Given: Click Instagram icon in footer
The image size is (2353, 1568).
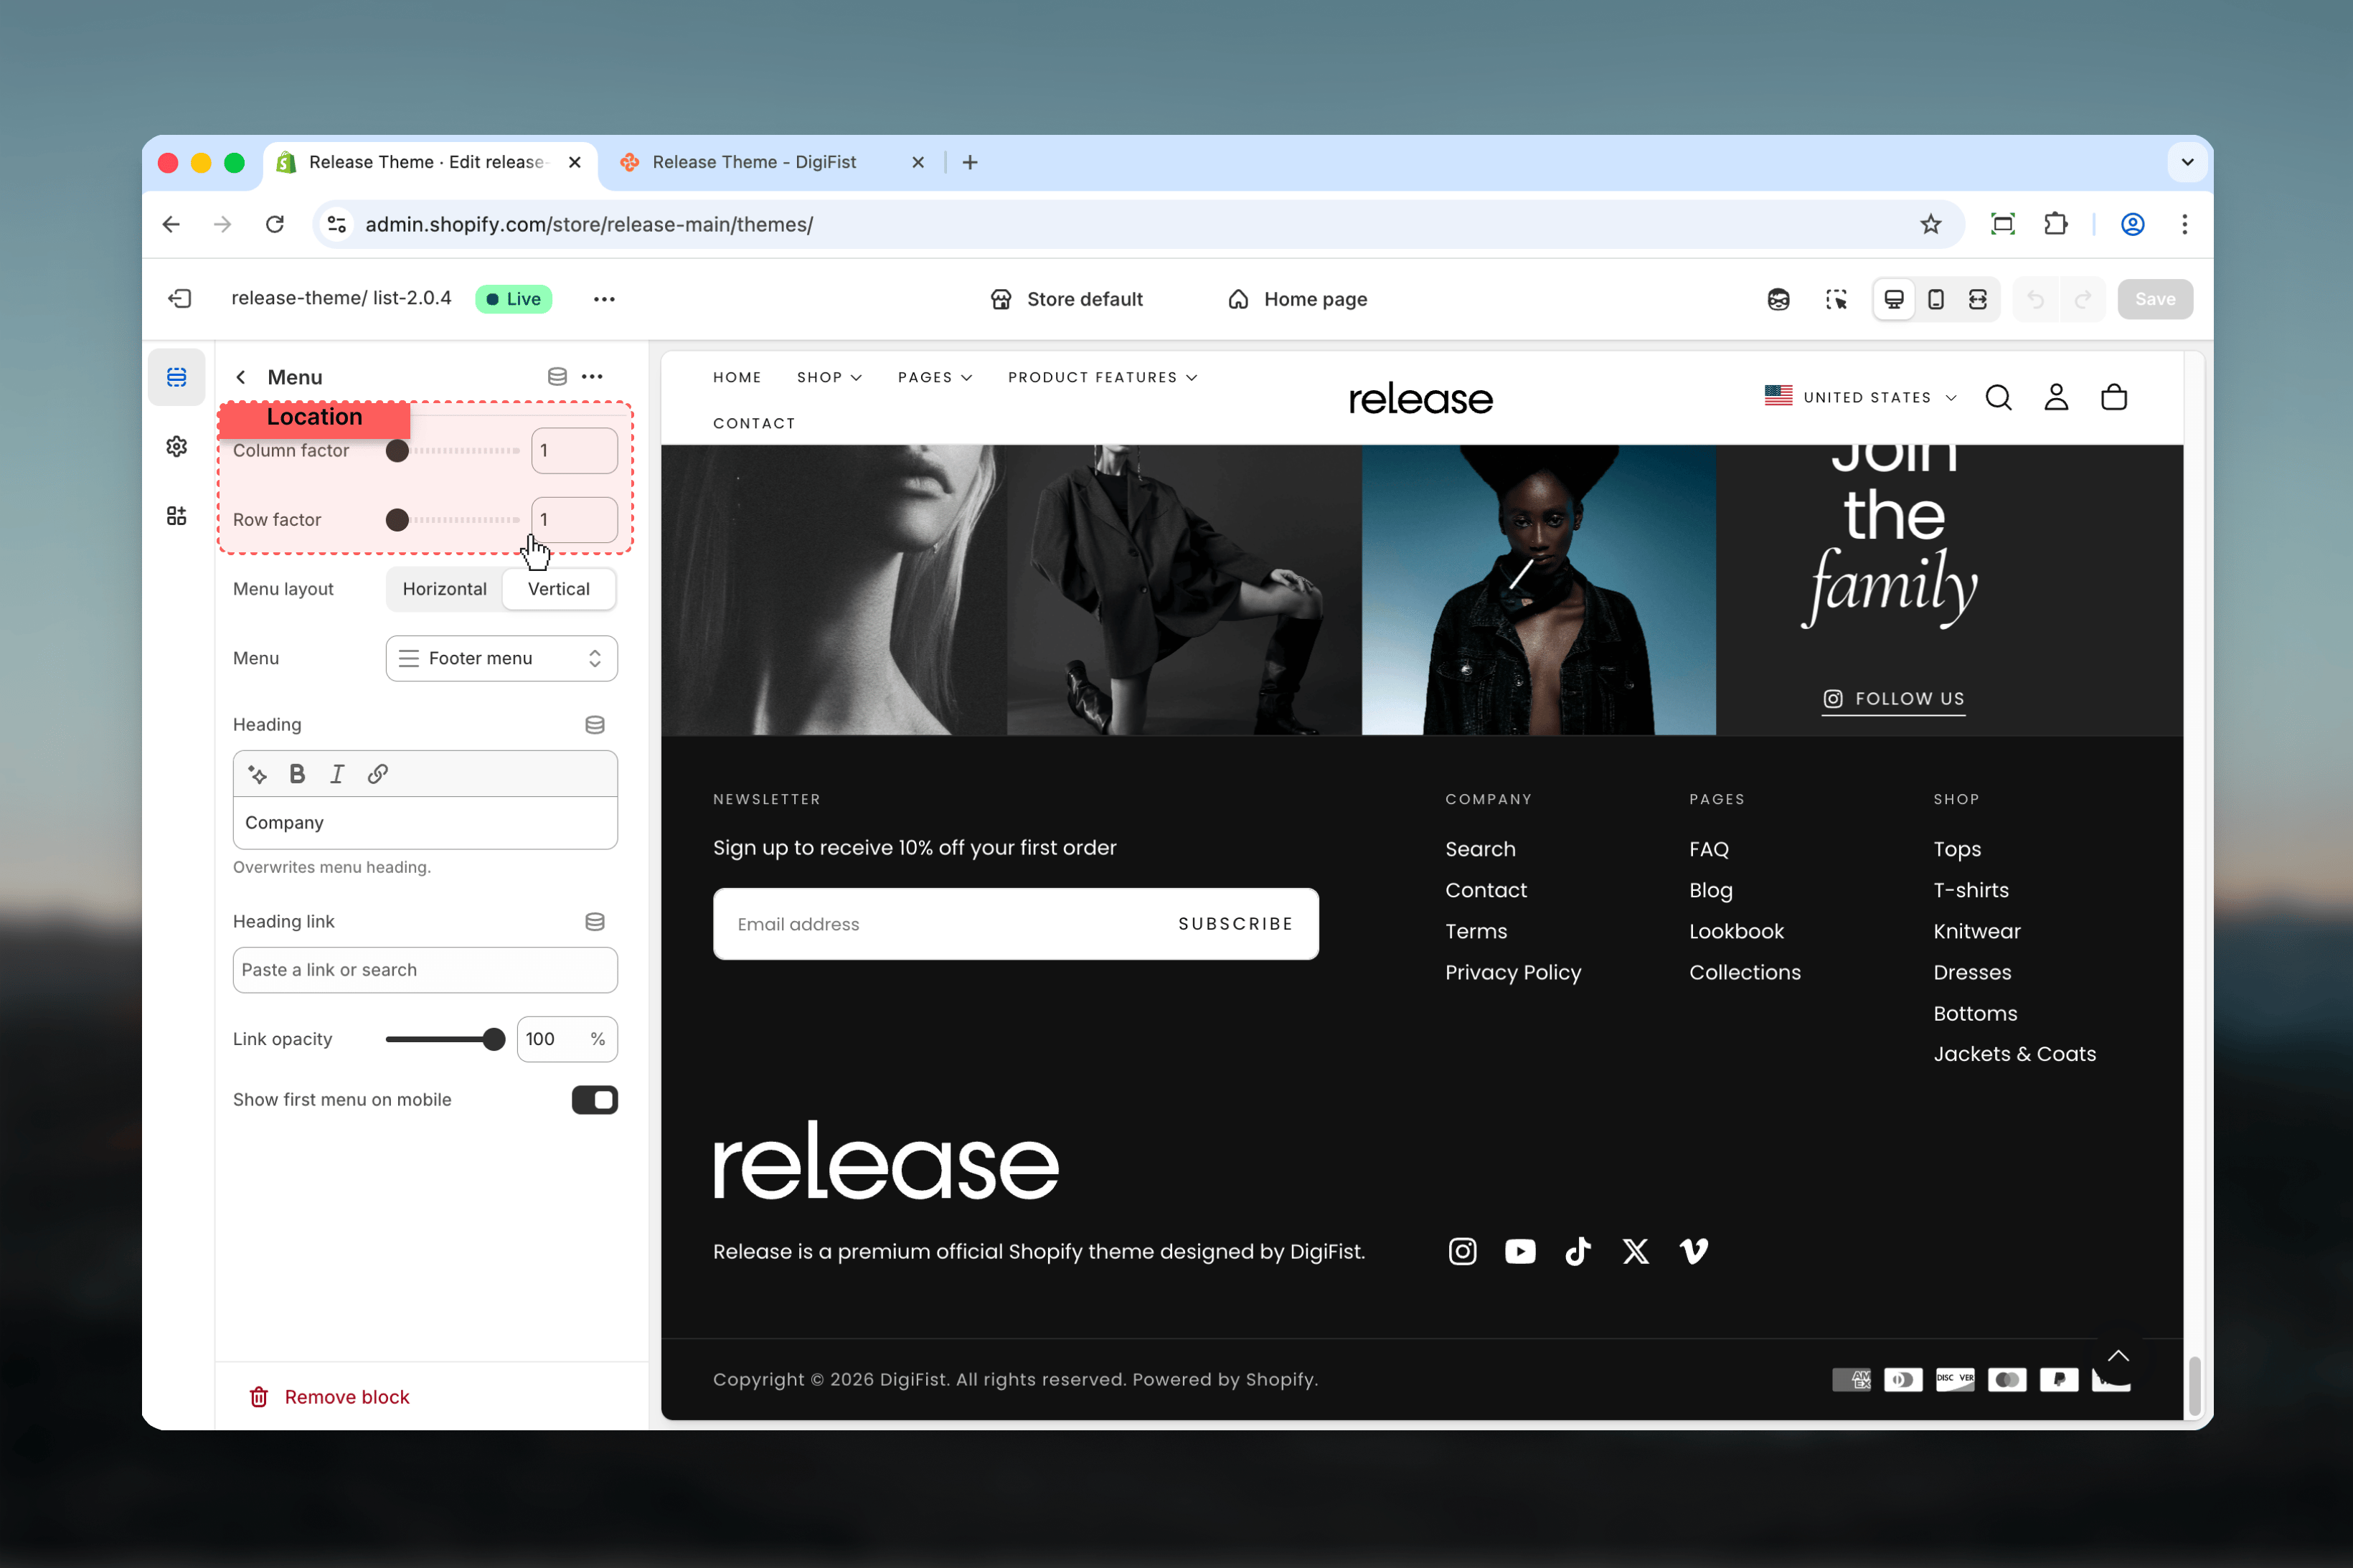Looking at the screenshot, I should [1462, 1251].
